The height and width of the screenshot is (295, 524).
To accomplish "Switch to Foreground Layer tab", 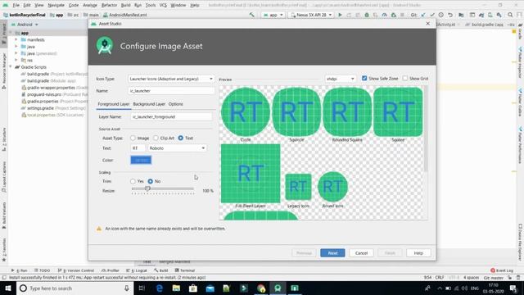I will pyautogui.click(x=113, y=104).
